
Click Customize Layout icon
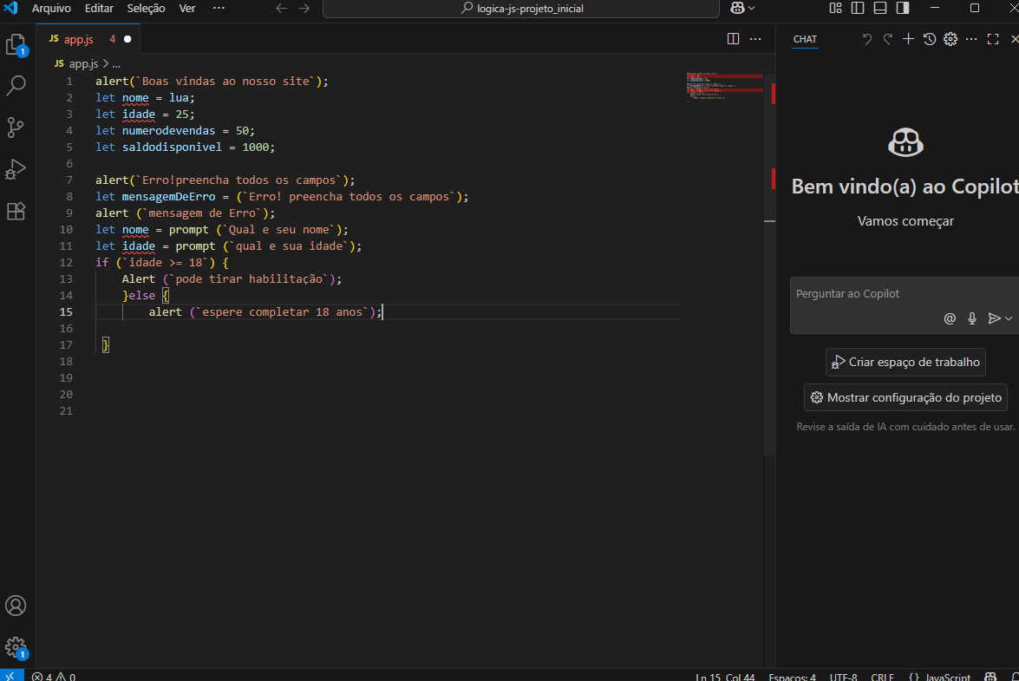(x=835, y=8)
